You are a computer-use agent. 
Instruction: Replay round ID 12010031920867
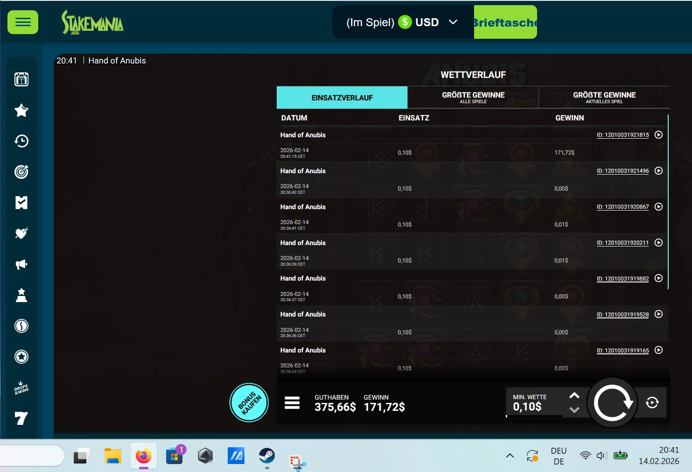tap(658, 207)
